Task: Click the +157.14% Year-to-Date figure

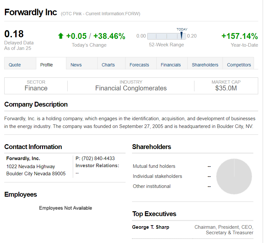Action: 239,36
